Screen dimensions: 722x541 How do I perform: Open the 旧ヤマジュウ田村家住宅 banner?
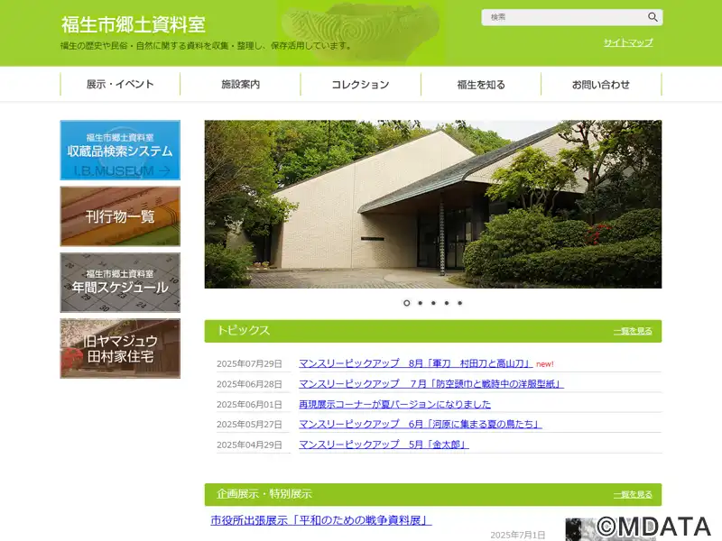coord(120,349)
